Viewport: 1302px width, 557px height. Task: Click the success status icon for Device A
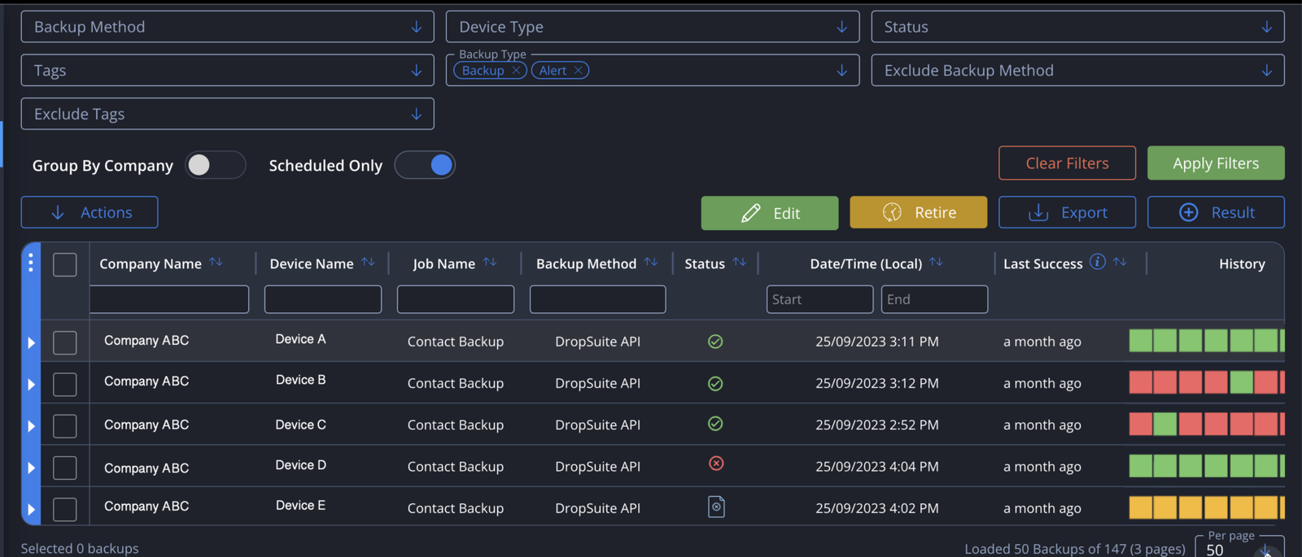pos(715,342)
